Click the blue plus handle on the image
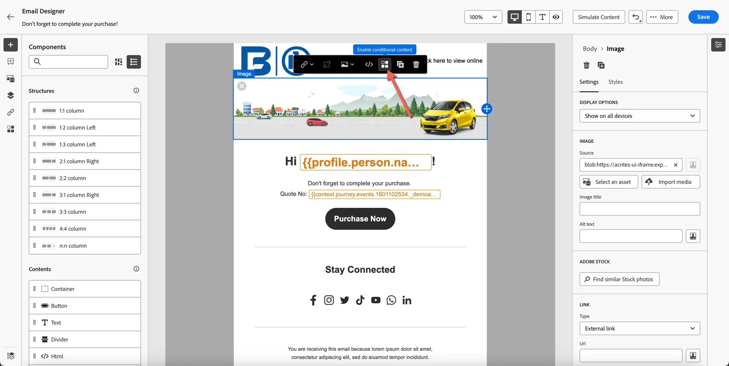The height and width of the screenshot is (366, 729). 486,109
